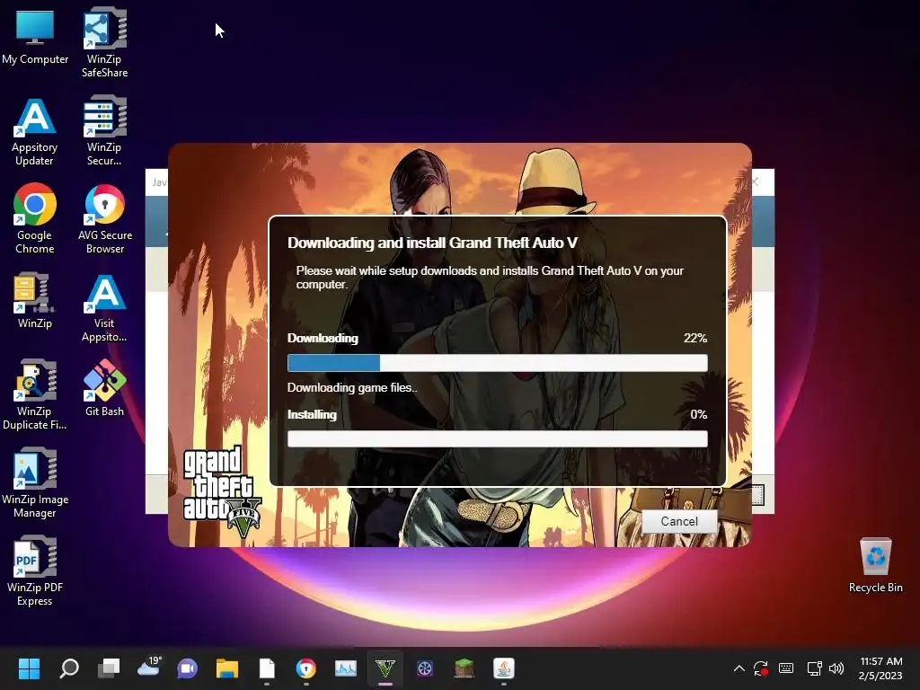
Task: Open the WinZip desktop shortcut
Action: click(35, 300)
